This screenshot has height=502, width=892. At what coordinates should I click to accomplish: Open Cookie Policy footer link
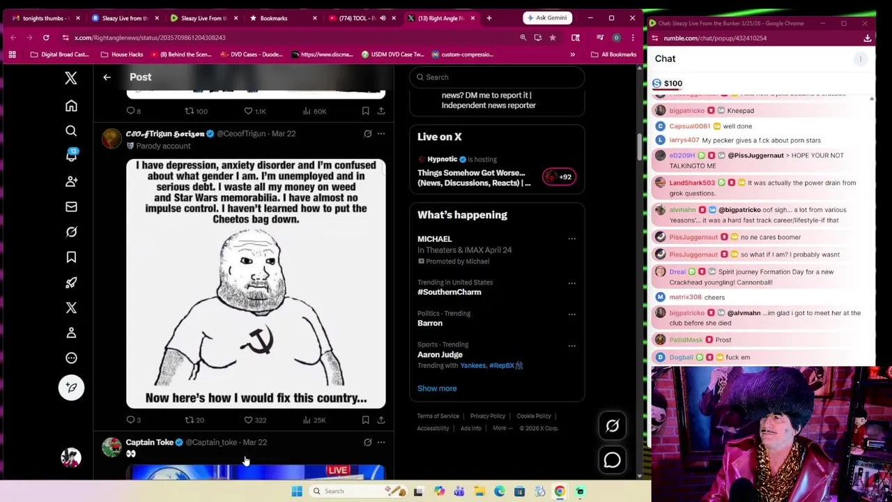click(x=534, y=416)
